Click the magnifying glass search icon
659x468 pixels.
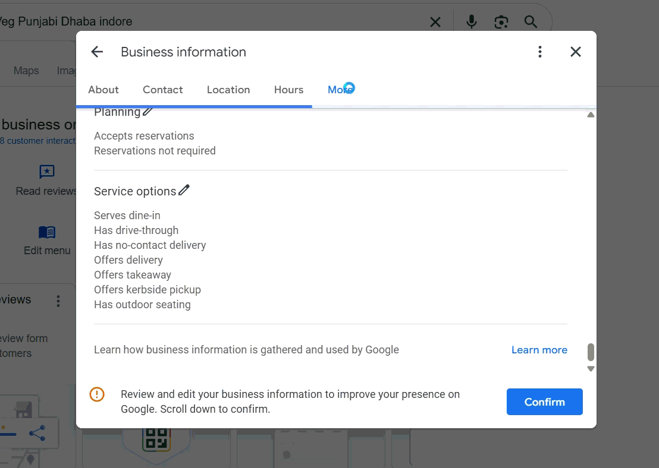(x=531, y=22)
